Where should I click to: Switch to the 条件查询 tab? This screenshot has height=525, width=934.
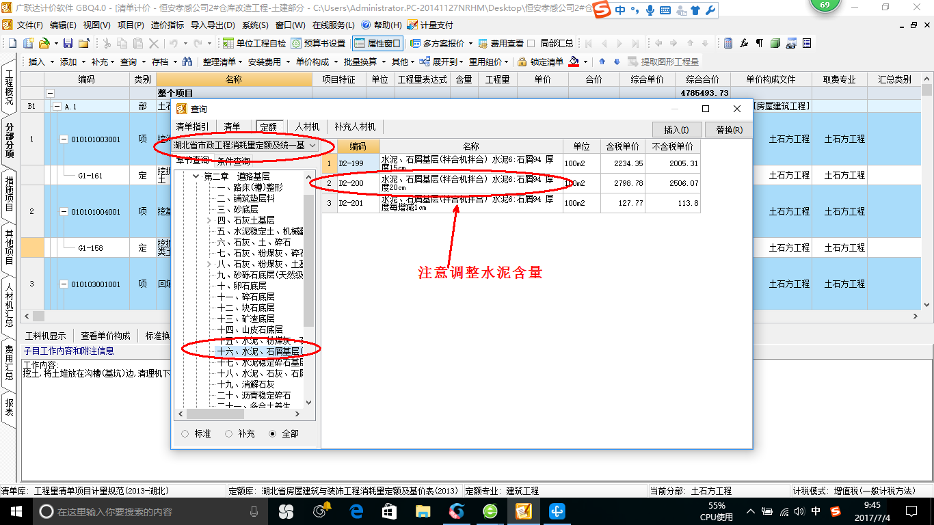[x=234, y=161]
